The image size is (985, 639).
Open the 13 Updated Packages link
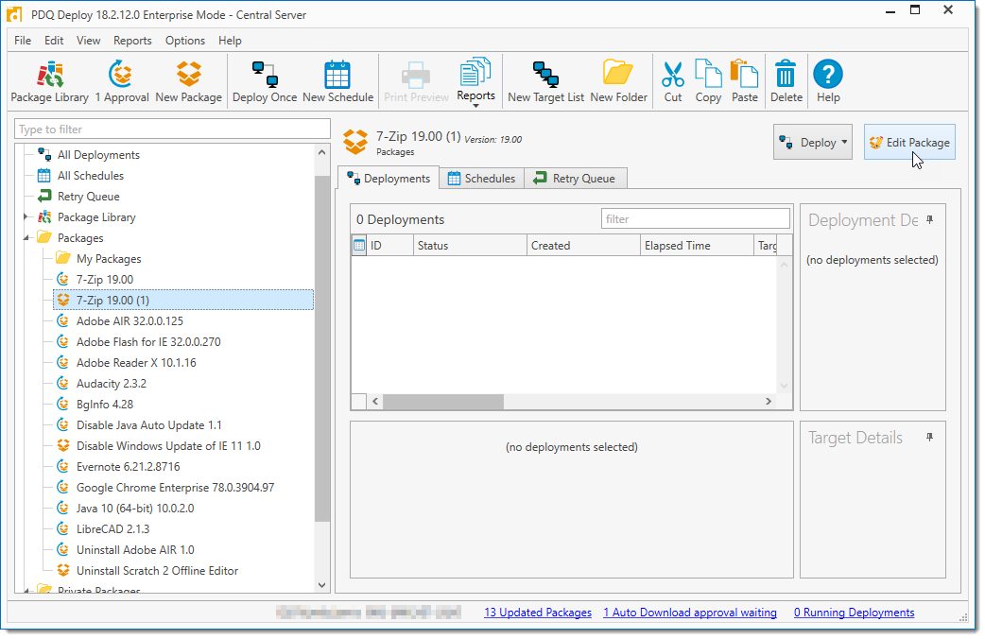[x=537, y=613]
